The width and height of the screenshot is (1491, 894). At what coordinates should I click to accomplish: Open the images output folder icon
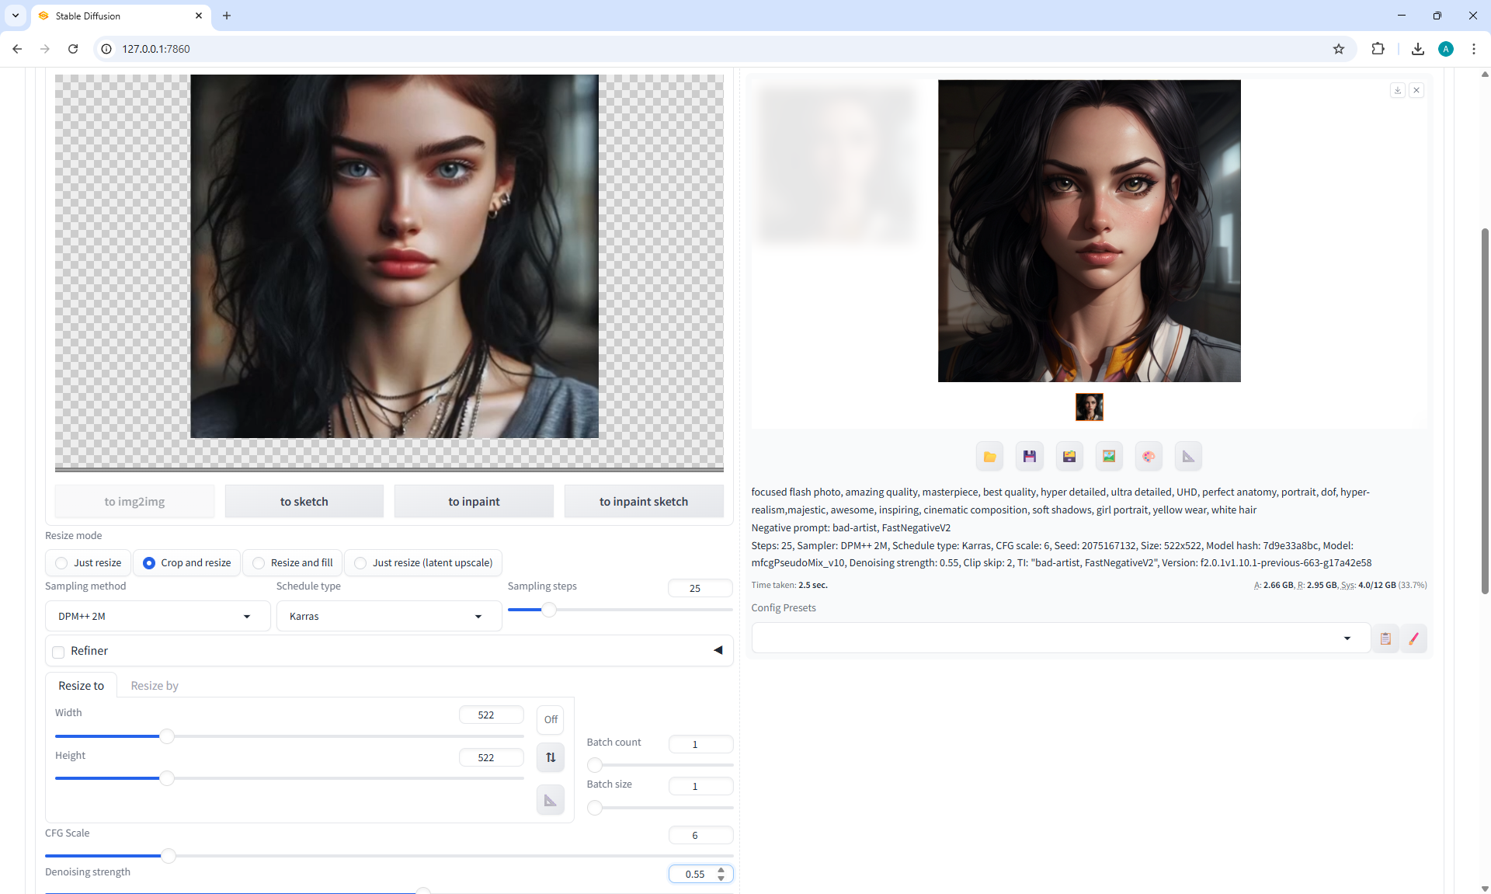(989, 457)
